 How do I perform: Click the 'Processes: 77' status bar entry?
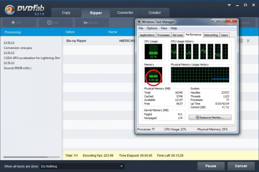(x=146, y=129)
